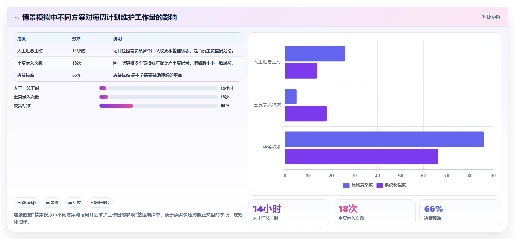Open the 66% 决策标准 stat card
The height and width of the screenshot is (239, 515).
pyautogui.click(x=460, y=212)
